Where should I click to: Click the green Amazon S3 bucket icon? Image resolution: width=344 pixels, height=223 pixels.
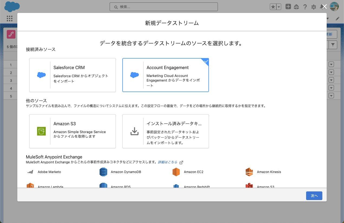(x=41, y=131)
